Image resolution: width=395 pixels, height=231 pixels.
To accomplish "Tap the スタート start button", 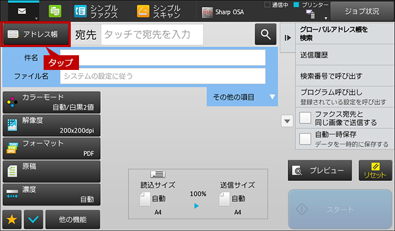I will (340, 209).
